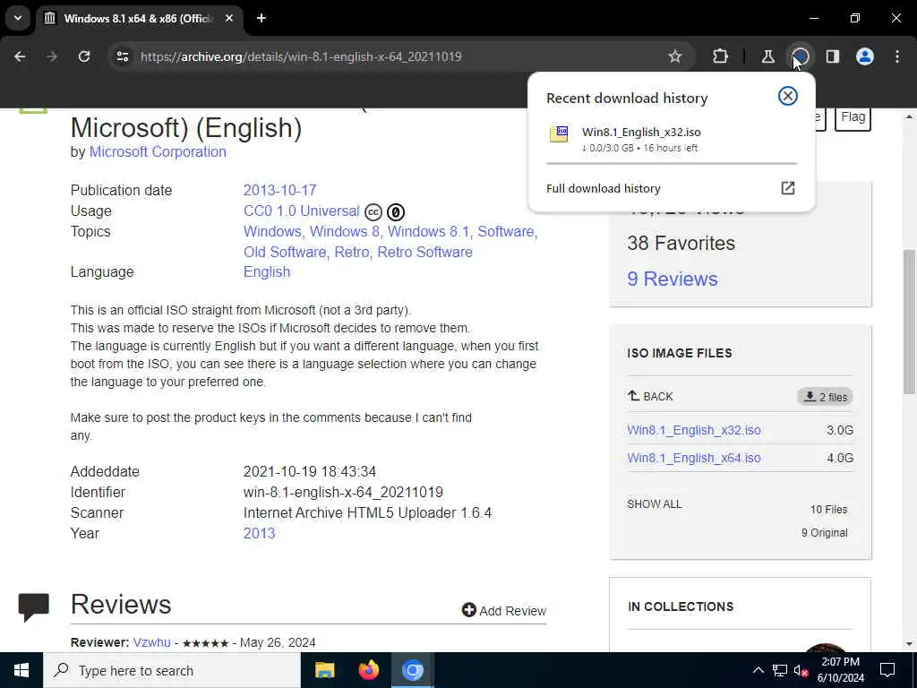
Task: Open site information icon in address bar
Action: (x=122, y=56)
